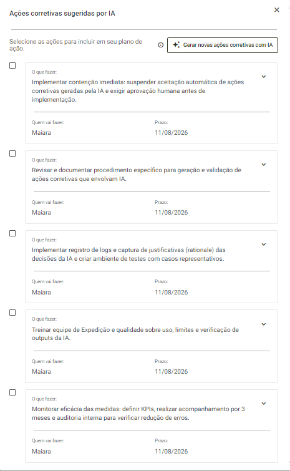Click the 'Treinar equipe de Expedição' action text
The width and height of the screenshot is (290, 471).
click(135, 334)
